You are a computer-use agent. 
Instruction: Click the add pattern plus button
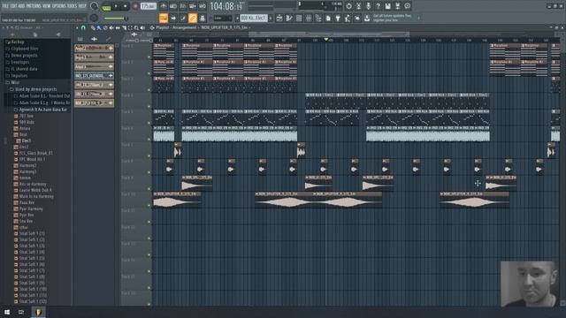[271, 18]
